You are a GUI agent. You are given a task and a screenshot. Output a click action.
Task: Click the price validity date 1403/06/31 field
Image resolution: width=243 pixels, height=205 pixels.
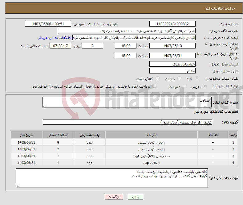(172, 56)
